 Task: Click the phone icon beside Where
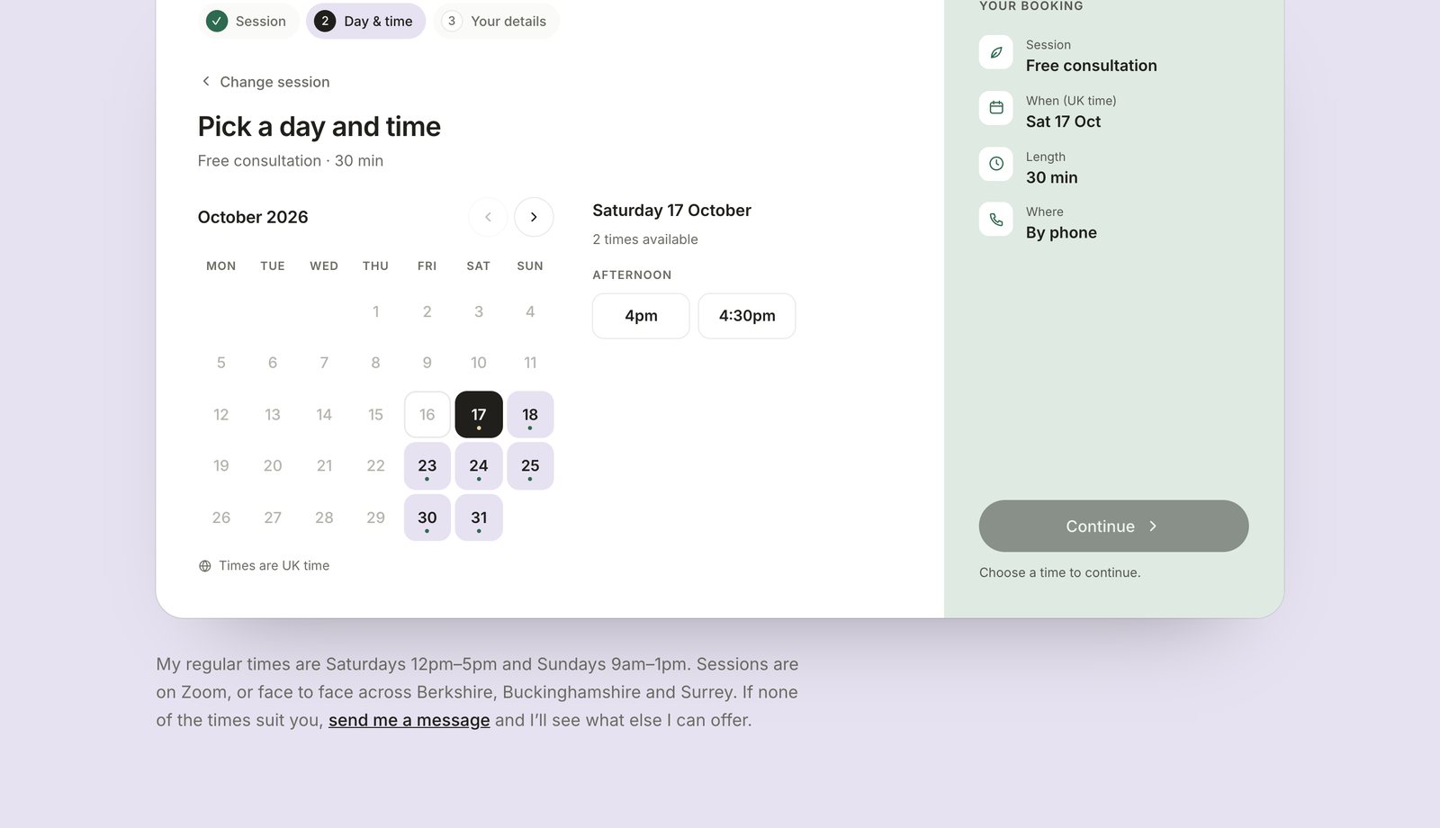click(996, 220)
